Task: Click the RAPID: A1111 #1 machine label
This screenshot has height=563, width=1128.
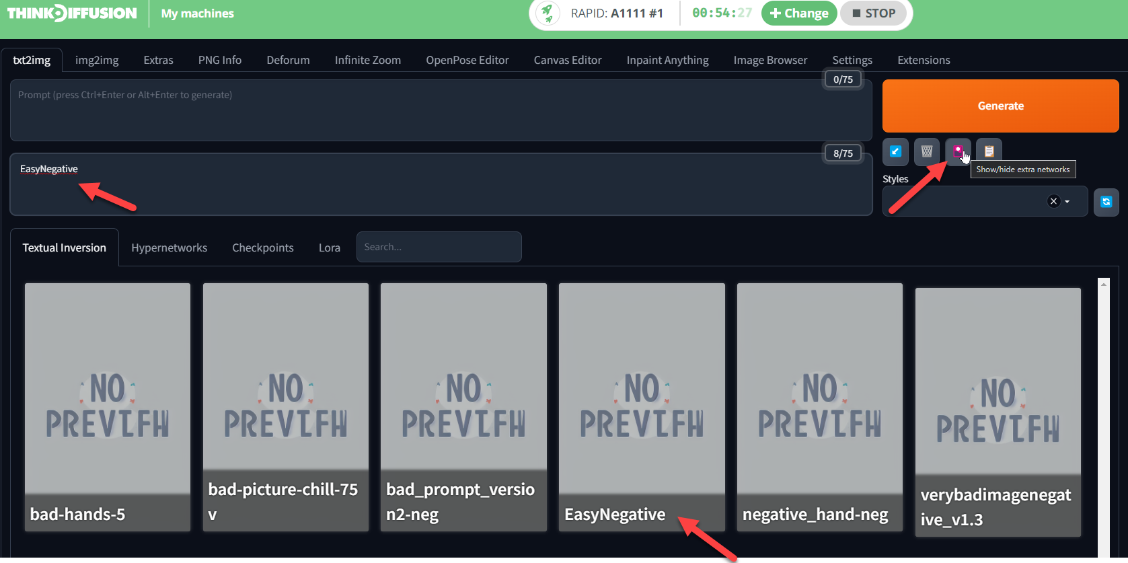Action: [x=617, y=13]
